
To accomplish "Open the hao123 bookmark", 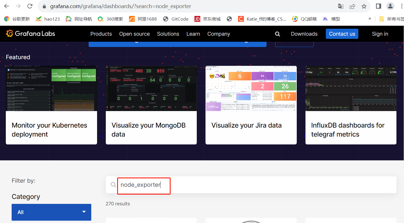I will point(48,19).
